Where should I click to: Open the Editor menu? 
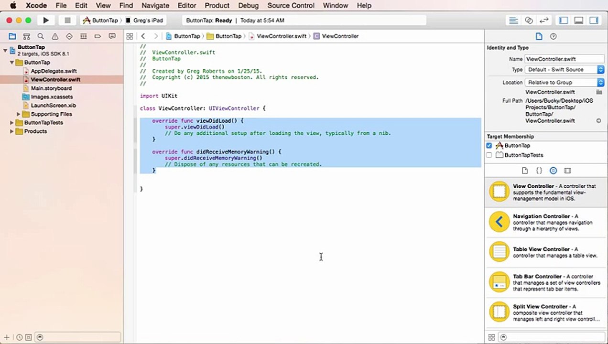click(x=187, y=6)
